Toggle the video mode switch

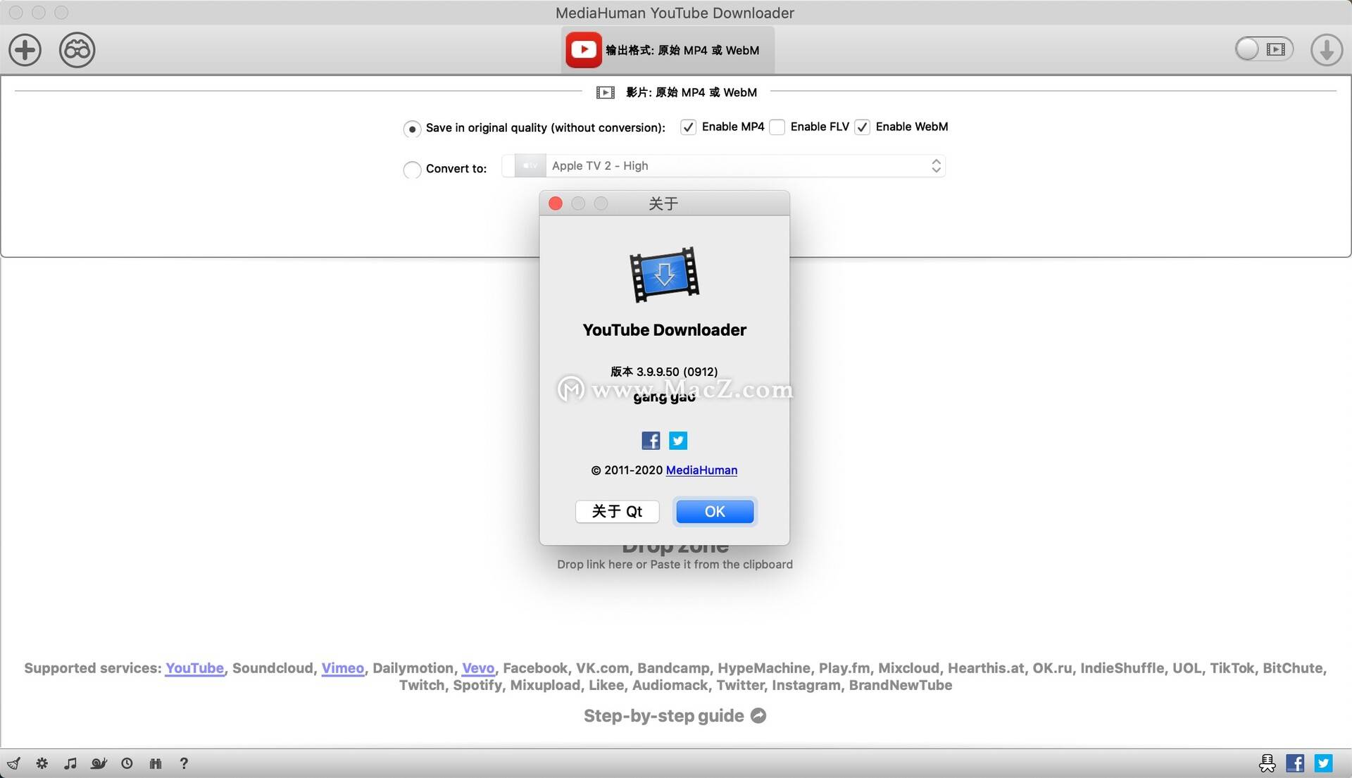pyautogui.click(x=1265, y=49)
